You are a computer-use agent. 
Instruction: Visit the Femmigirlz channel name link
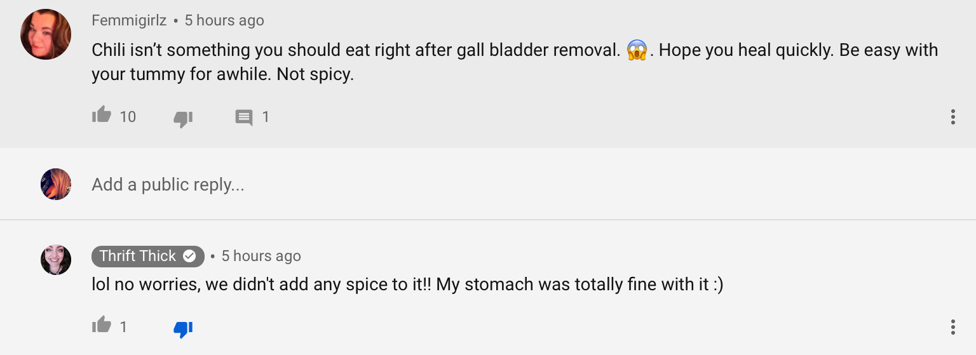point(129,20)
